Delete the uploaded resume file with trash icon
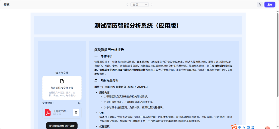Screen dimensions: 279x129 click(x=76, y=112)
